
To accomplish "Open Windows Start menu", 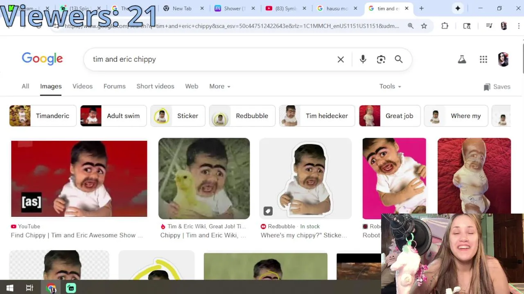I will pyautogui.click(x=10, y=288).
